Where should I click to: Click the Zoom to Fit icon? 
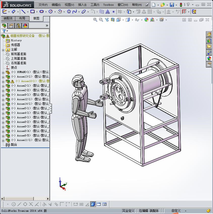(95, 20)
